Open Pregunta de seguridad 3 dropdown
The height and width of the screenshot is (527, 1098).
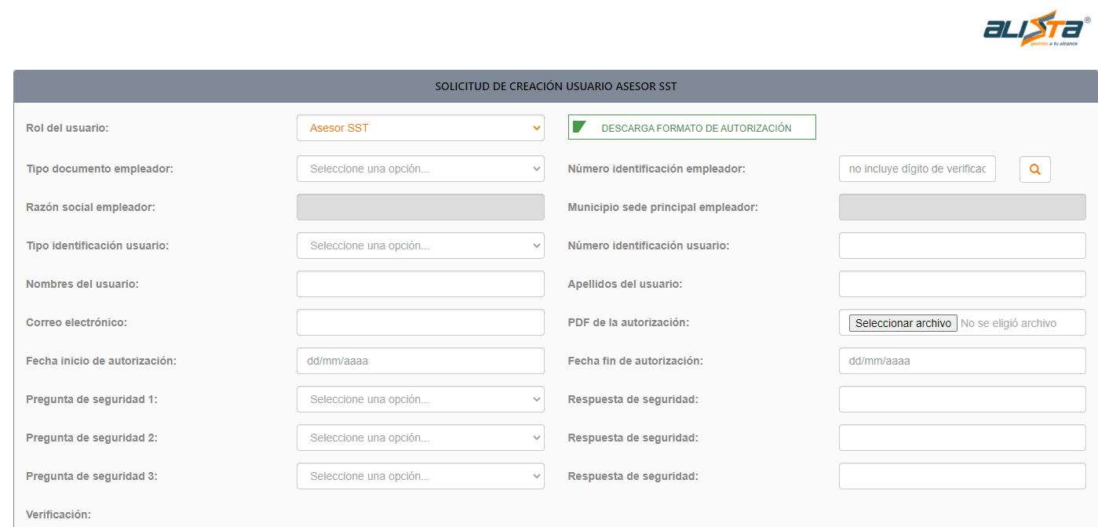tap(420, 476)
